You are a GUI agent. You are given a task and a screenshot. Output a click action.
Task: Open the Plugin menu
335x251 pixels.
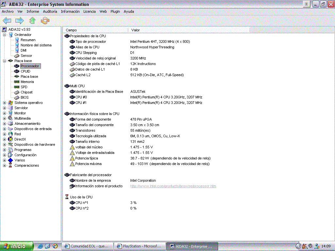(x=115, y=11)
